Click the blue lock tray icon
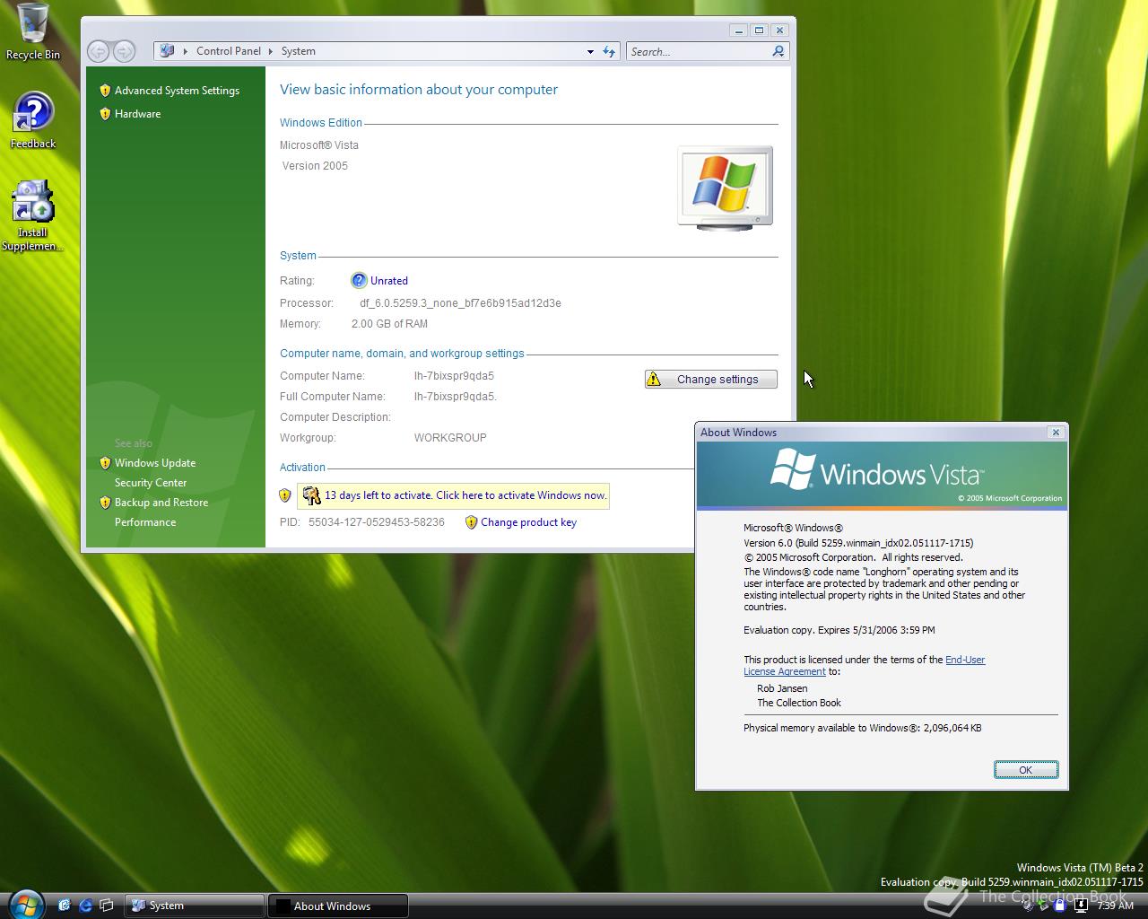 pos(1059,906)
